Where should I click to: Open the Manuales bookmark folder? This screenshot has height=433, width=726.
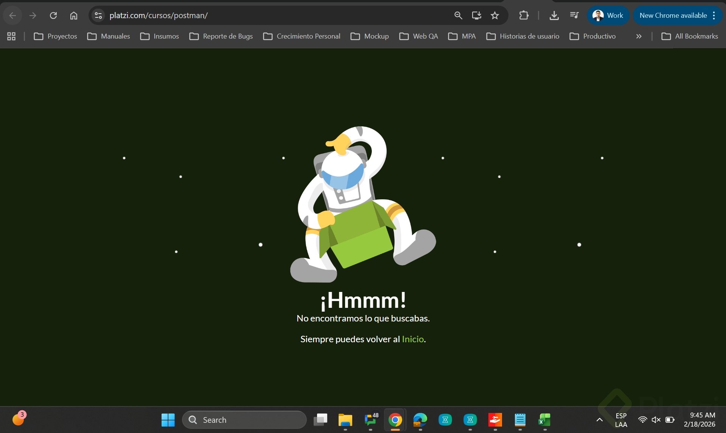pyautogui.click(x=109, y=36)
